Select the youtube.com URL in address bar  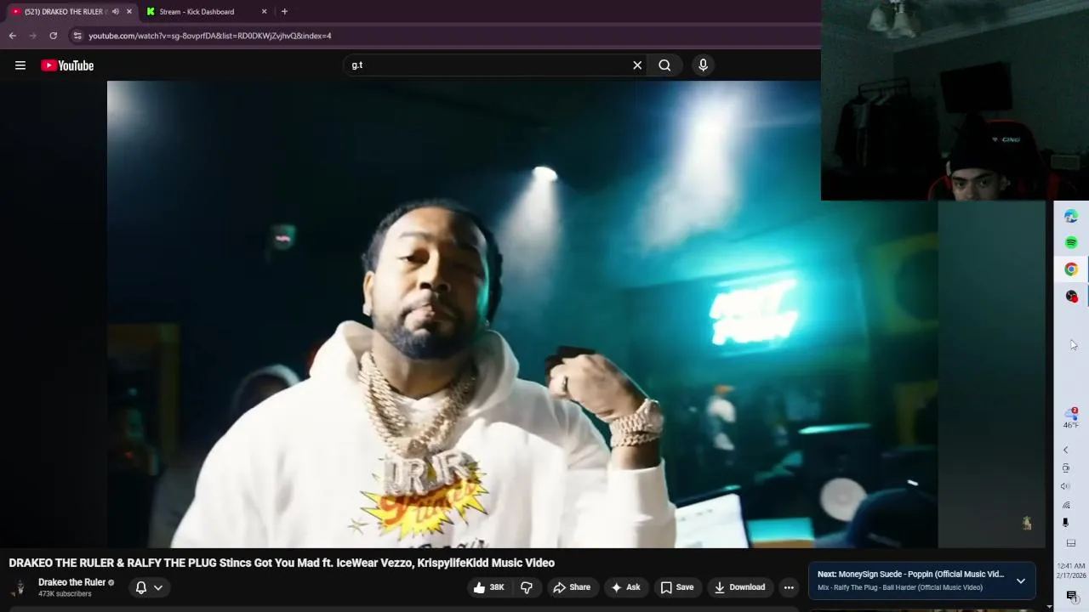point(210,36)
